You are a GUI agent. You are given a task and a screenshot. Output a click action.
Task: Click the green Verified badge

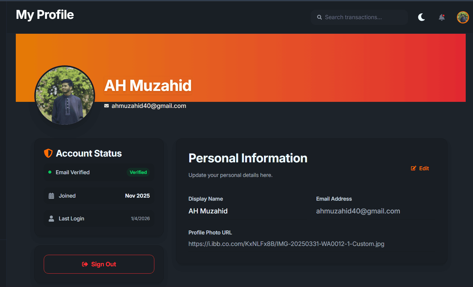138,172
